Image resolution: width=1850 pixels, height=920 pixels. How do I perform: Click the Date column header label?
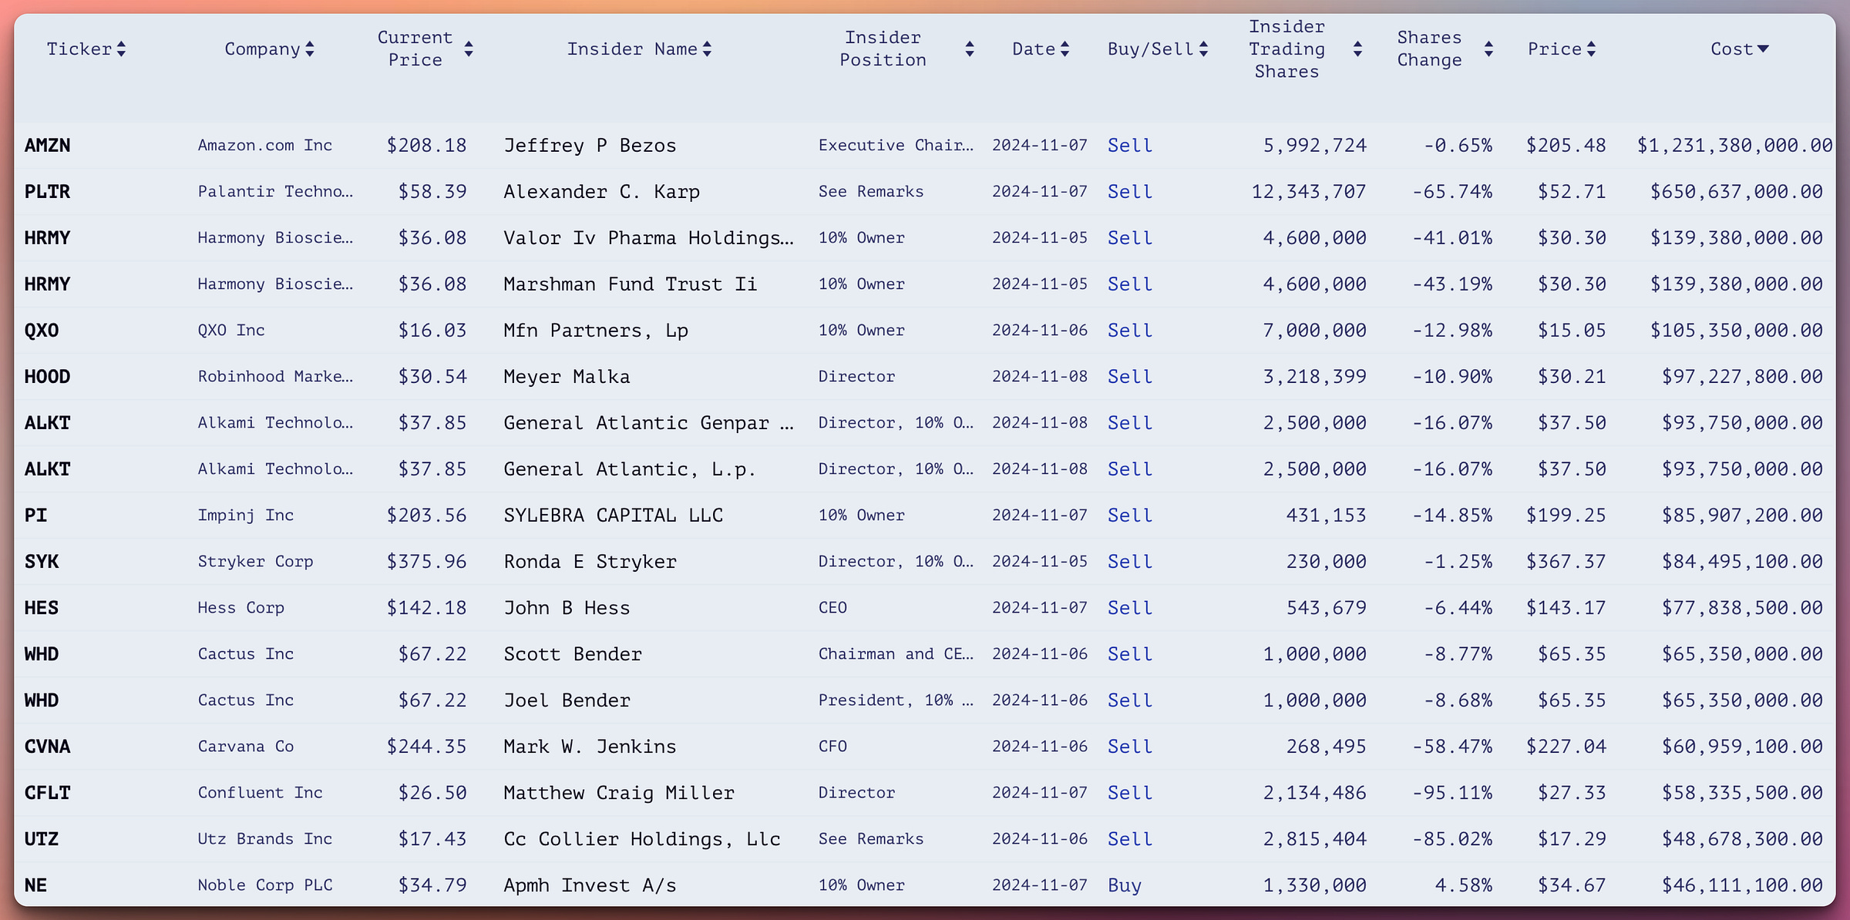1034,49
